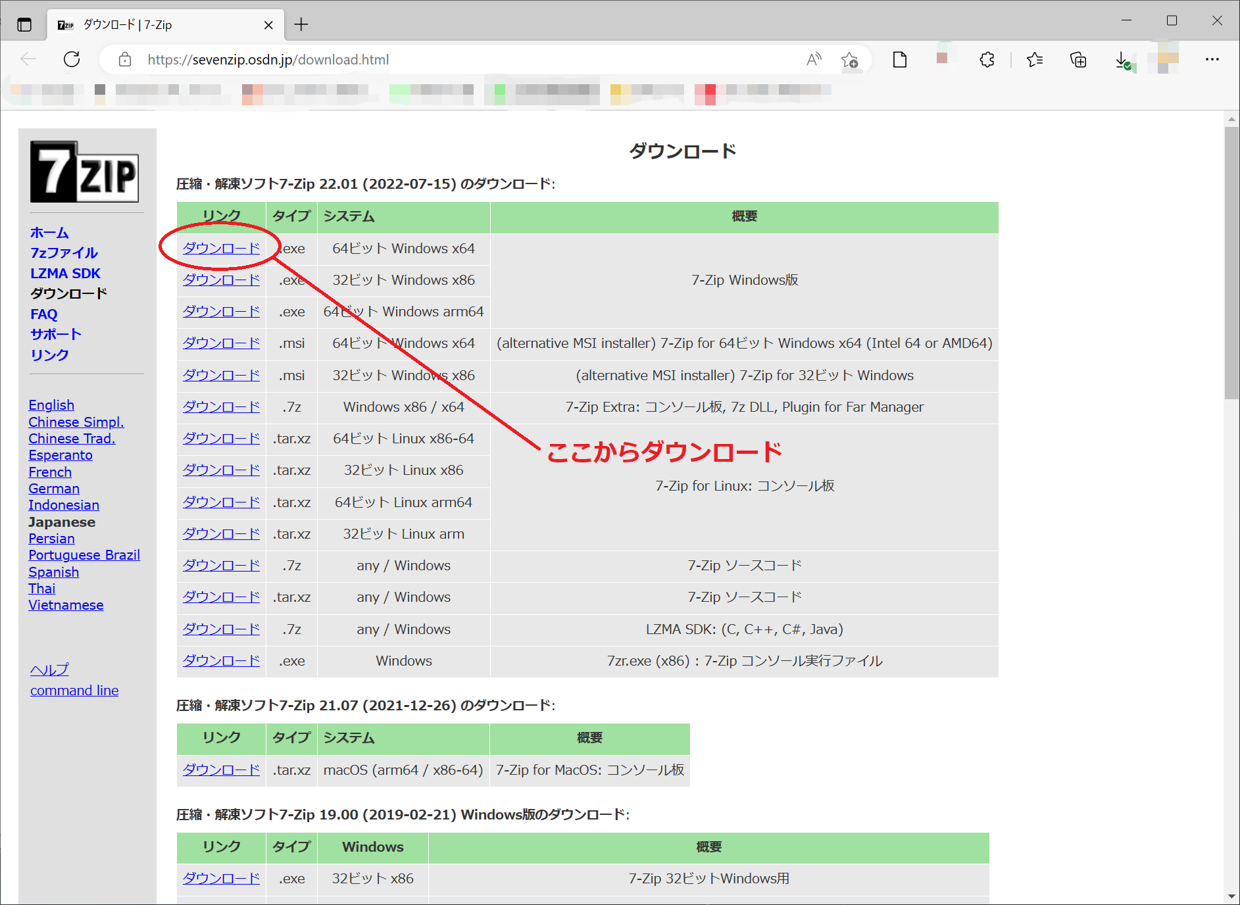Download 64-bit Linux arm64 tar.xz
Screen dimensions: 1240x905
click(221, 502)
